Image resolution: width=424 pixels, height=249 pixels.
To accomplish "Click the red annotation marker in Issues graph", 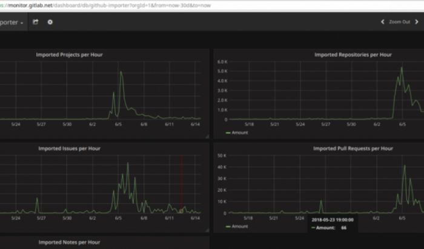I will pos(182,212).
